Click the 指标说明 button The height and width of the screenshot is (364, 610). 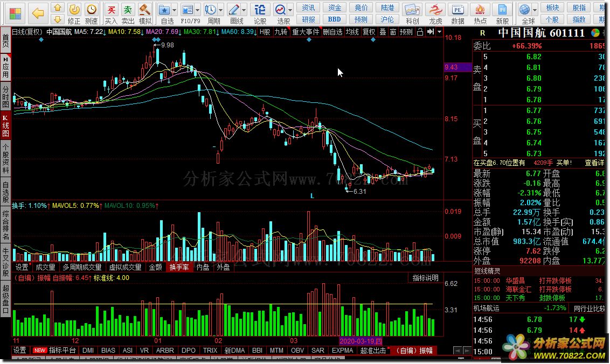coord(425,278)
